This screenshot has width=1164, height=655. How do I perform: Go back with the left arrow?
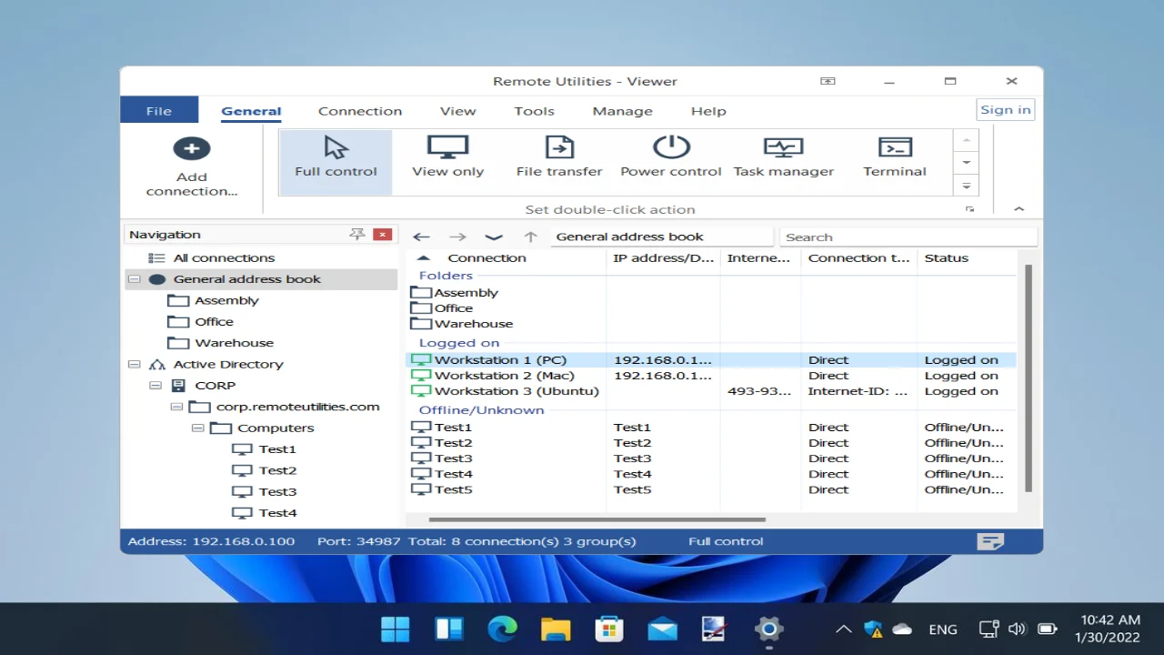pos(421,237)
